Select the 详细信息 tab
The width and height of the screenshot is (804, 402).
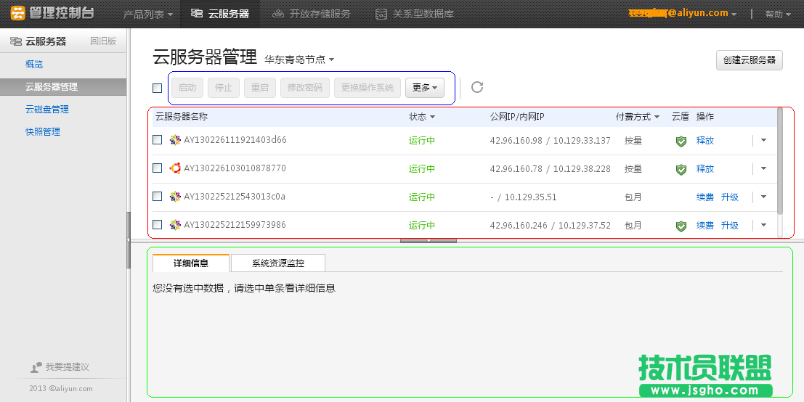(191, 263)
